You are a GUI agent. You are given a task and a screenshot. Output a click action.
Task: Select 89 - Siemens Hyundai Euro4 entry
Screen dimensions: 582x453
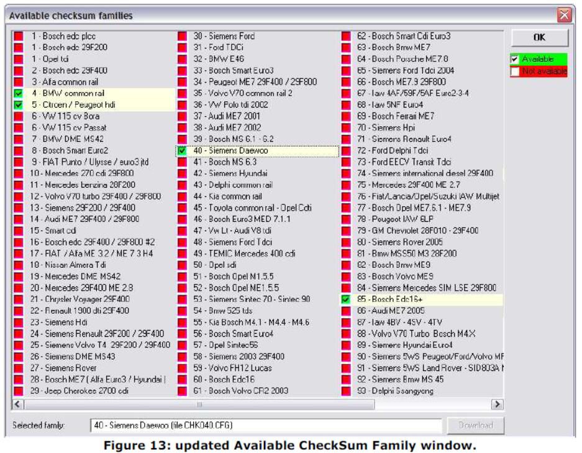405,345
